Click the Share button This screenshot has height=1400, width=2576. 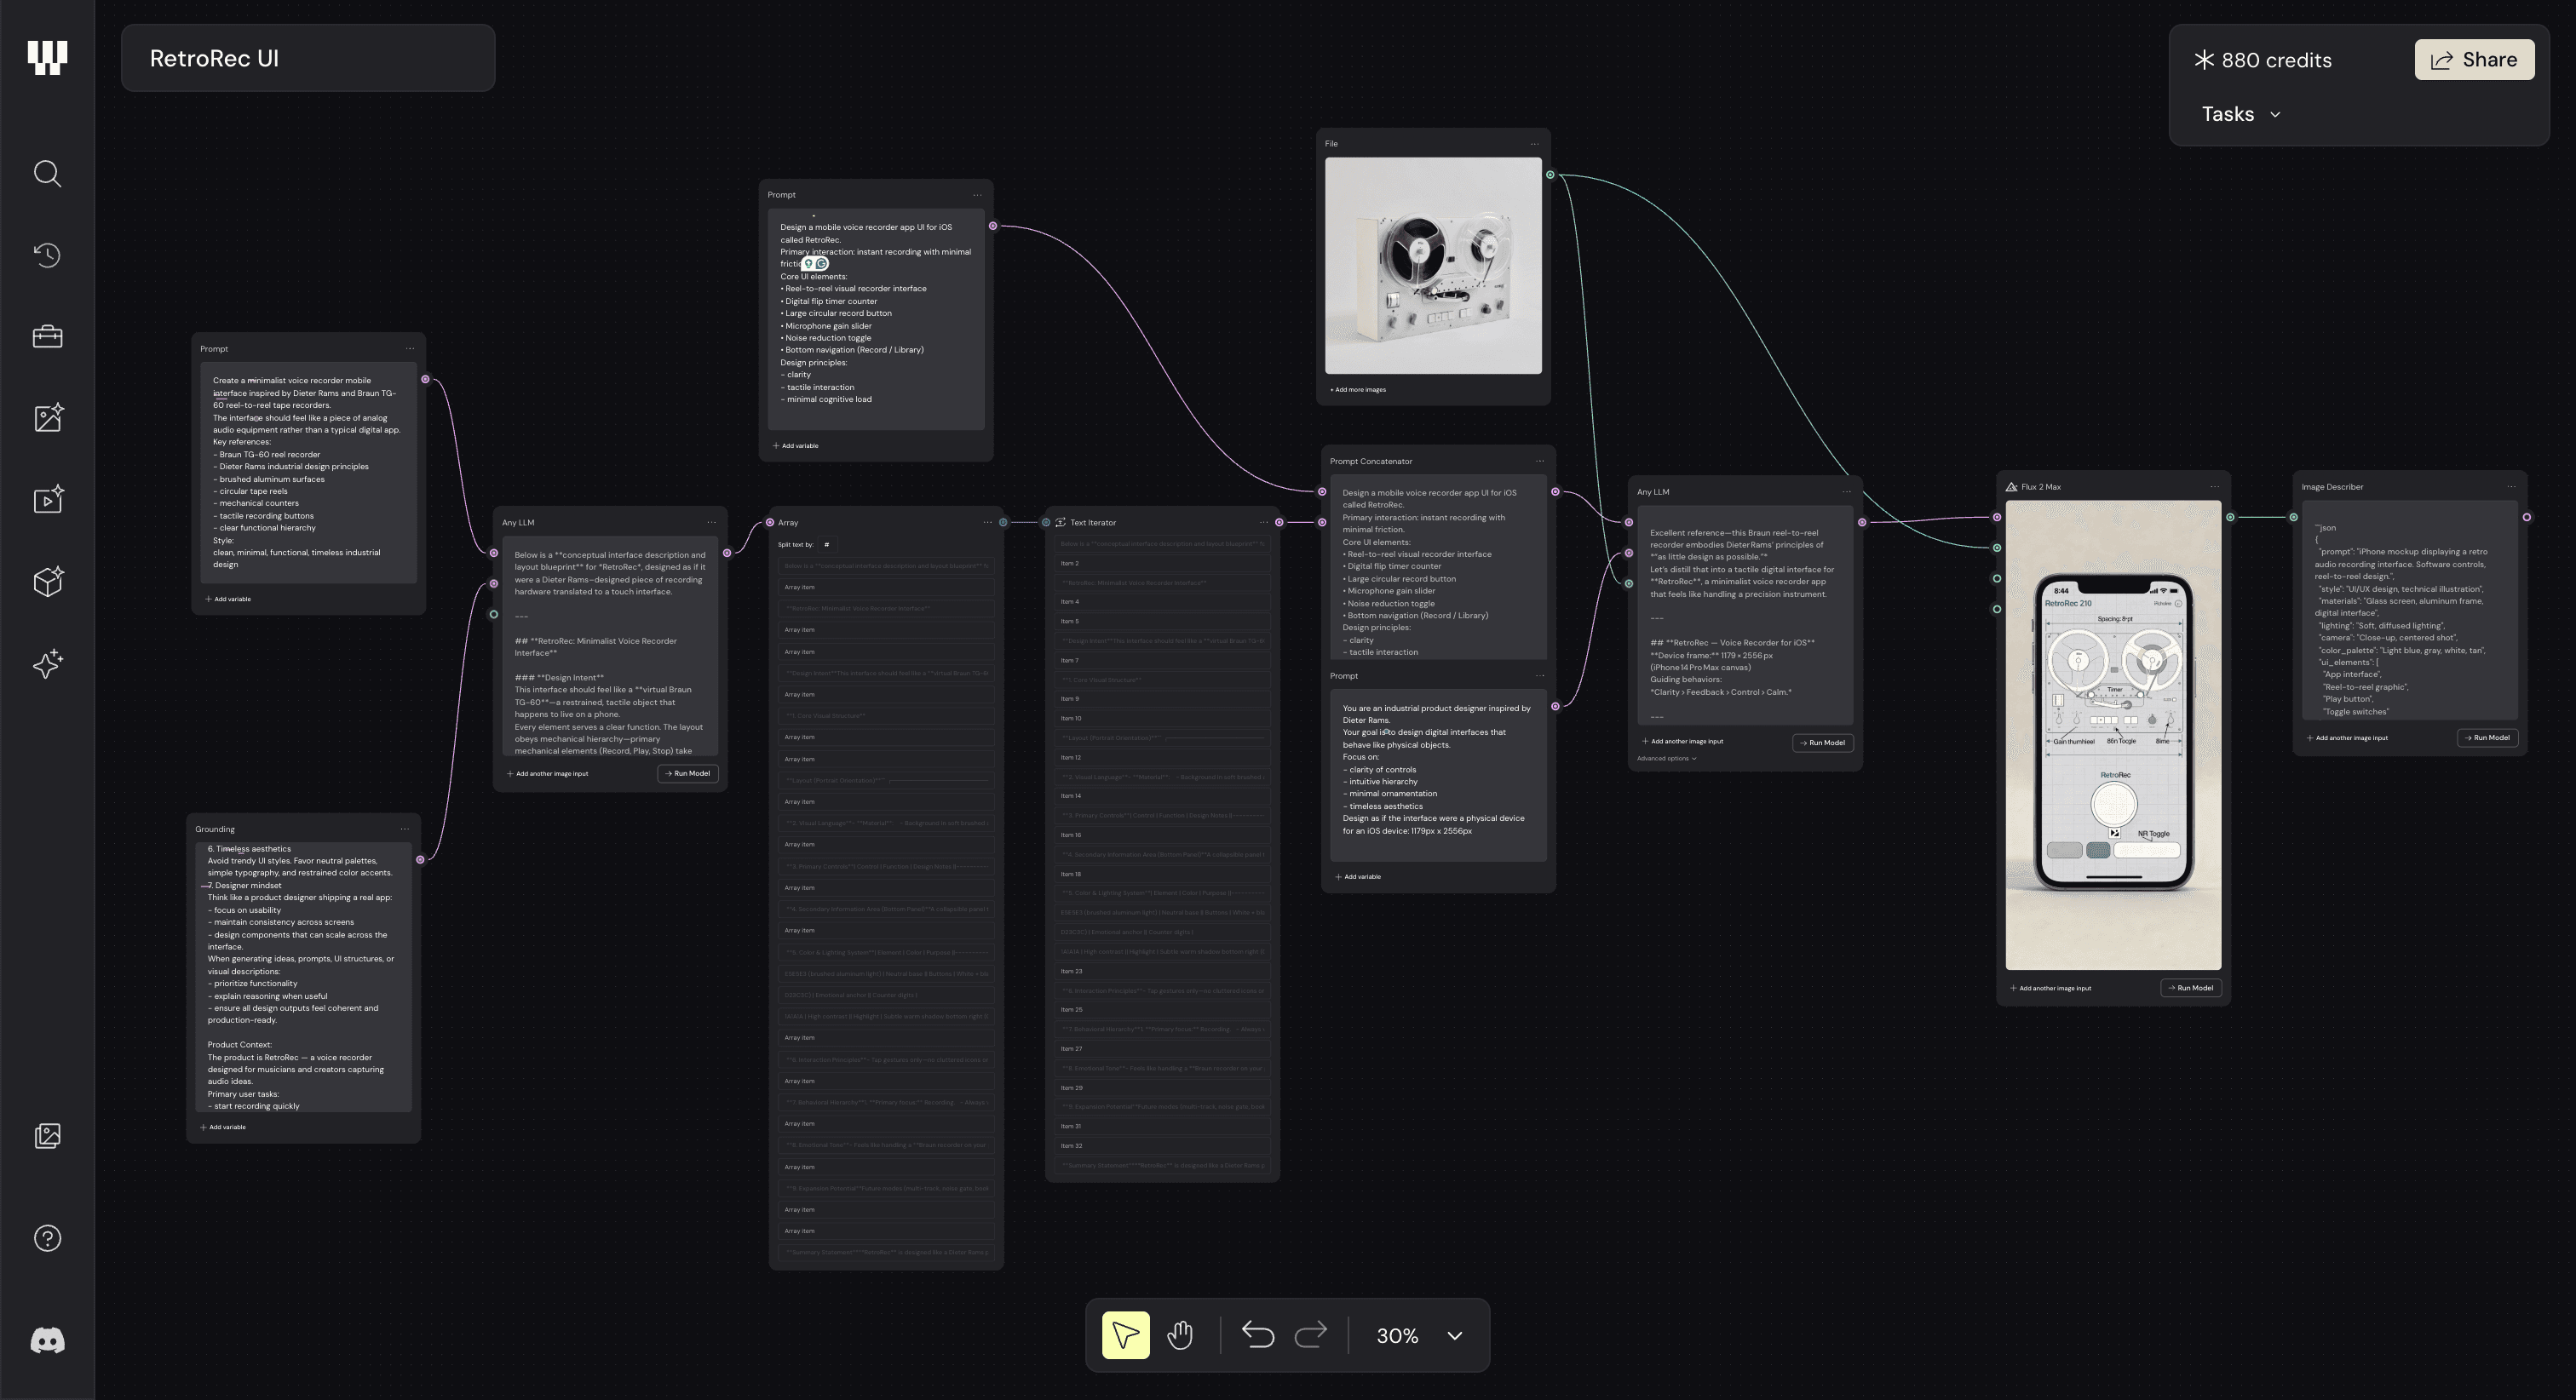[x=2474, y=60]
